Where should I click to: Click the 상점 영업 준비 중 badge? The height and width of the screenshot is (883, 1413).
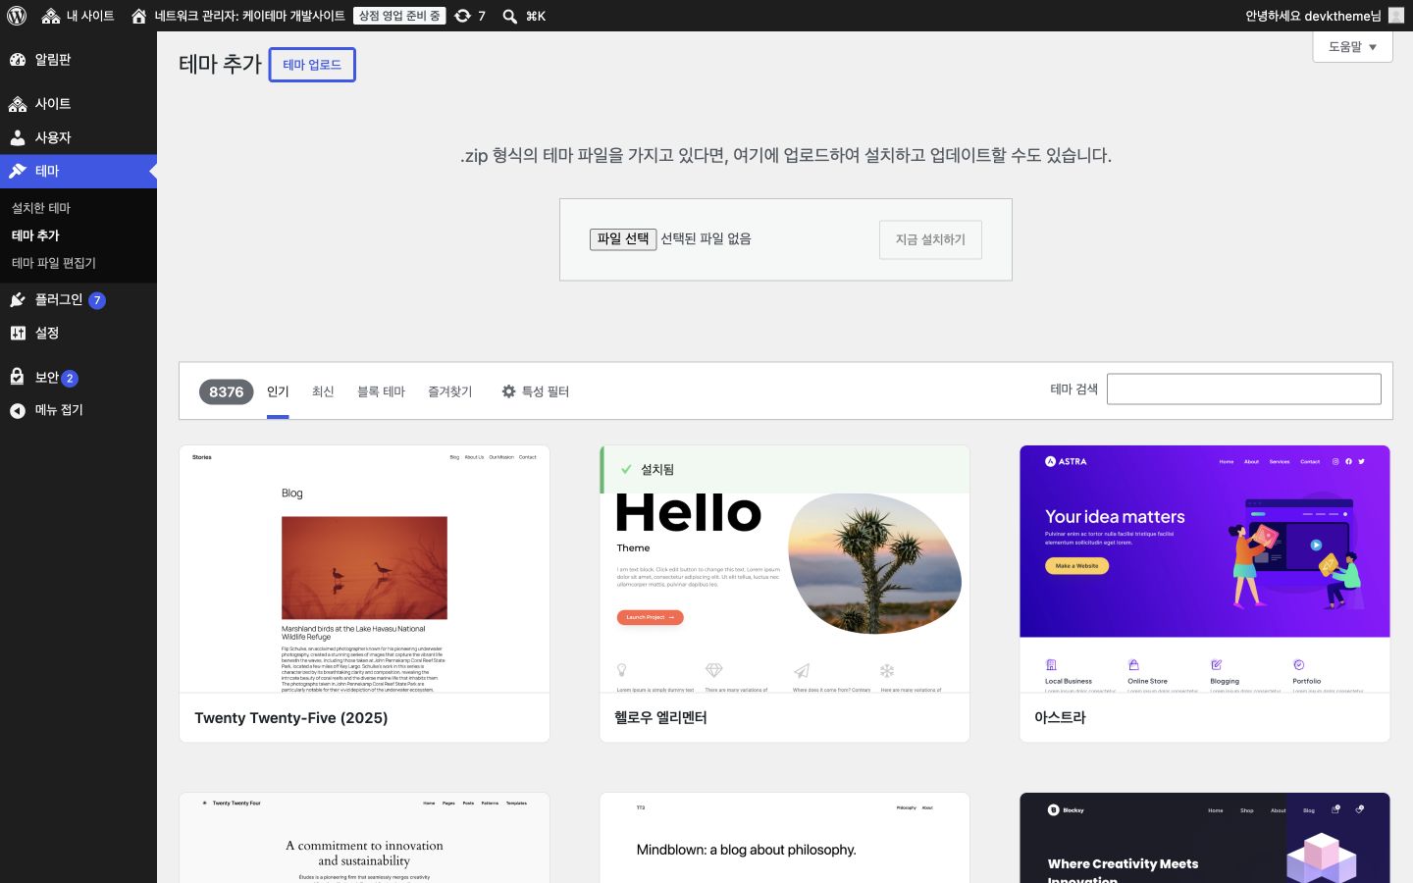coord(399,16)
